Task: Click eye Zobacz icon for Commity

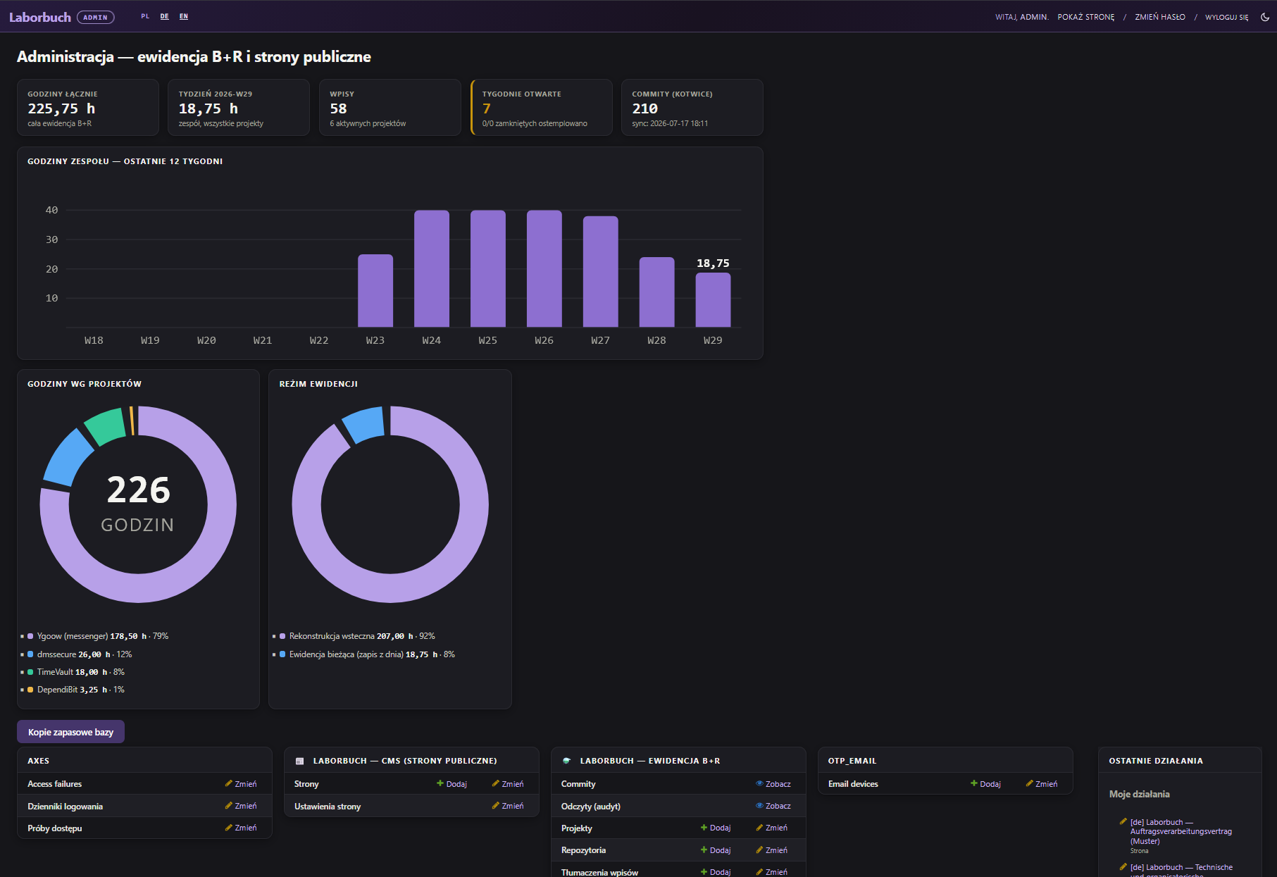Action: point(759,783)
